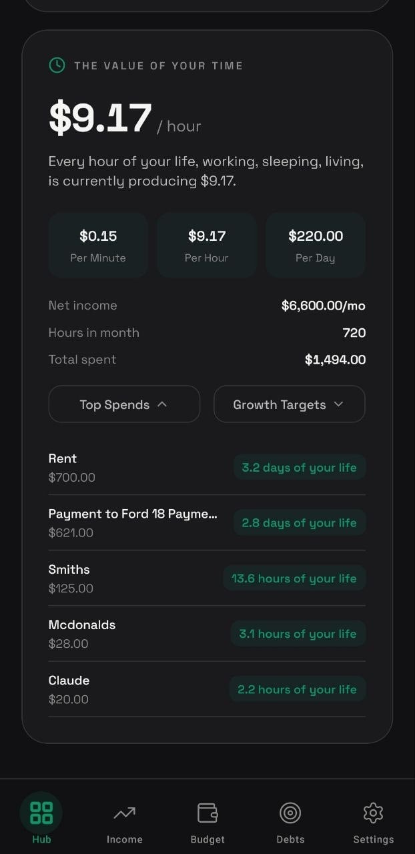Select the 3.1 hours badge for Mcdonalds
This screenshot has height=854, width=415.
[x=298, y=633]
